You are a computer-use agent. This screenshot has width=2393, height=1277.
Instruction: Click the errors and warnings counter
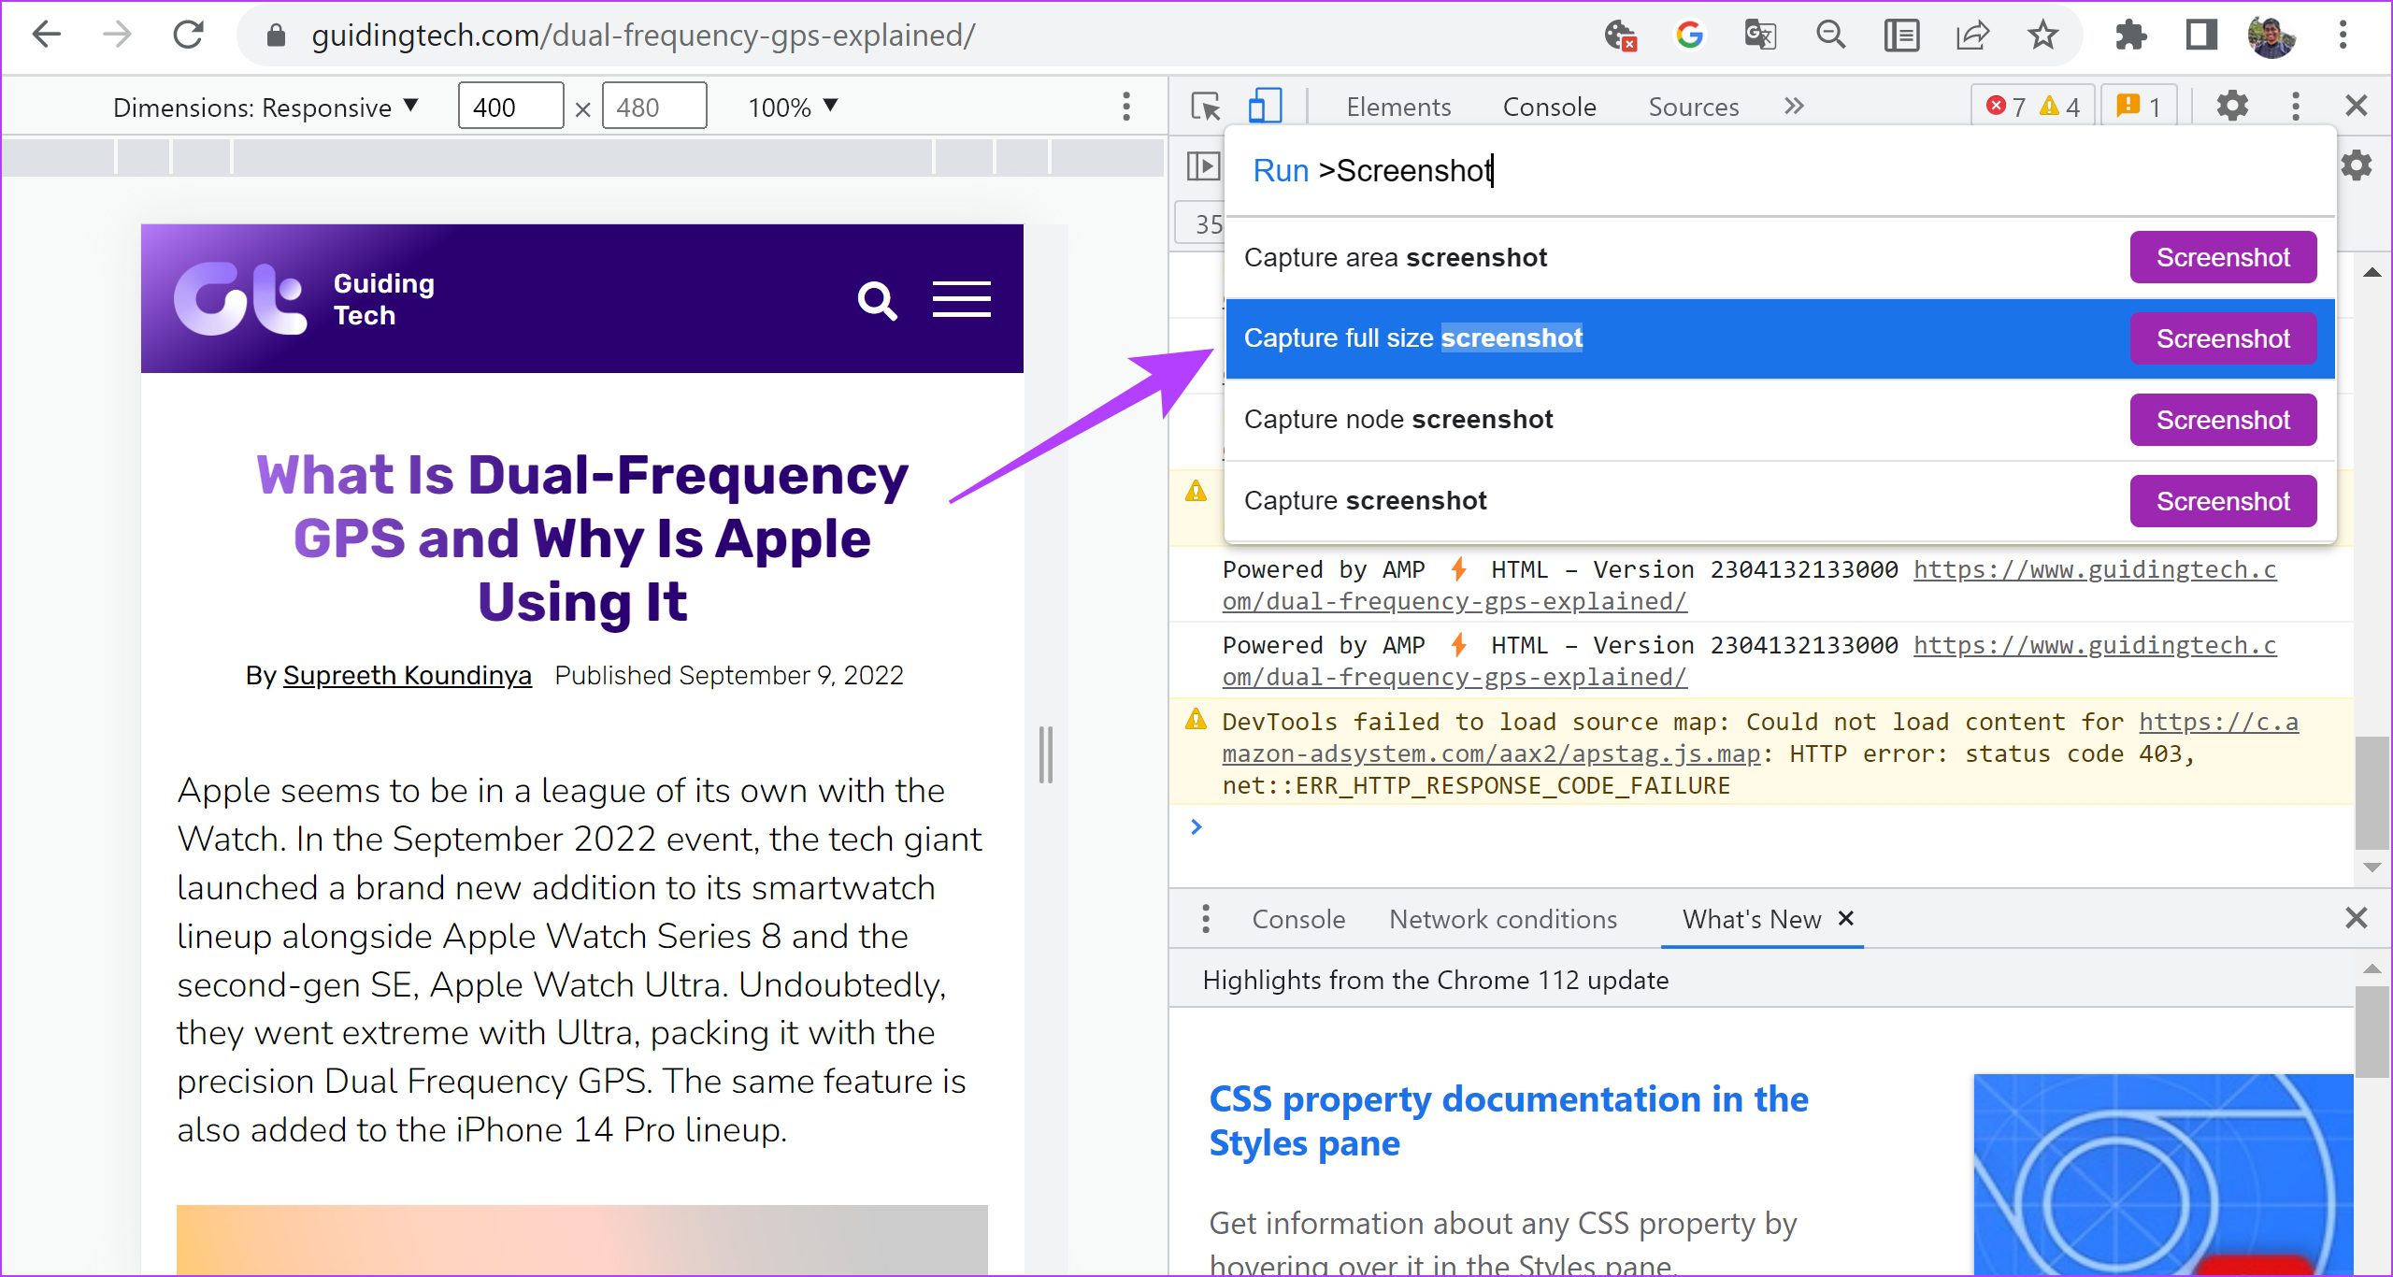click(2032, 106)
